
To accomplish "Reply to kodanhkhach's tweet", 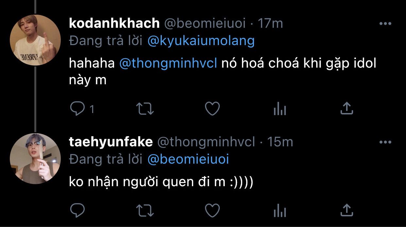I will point(77,109).
